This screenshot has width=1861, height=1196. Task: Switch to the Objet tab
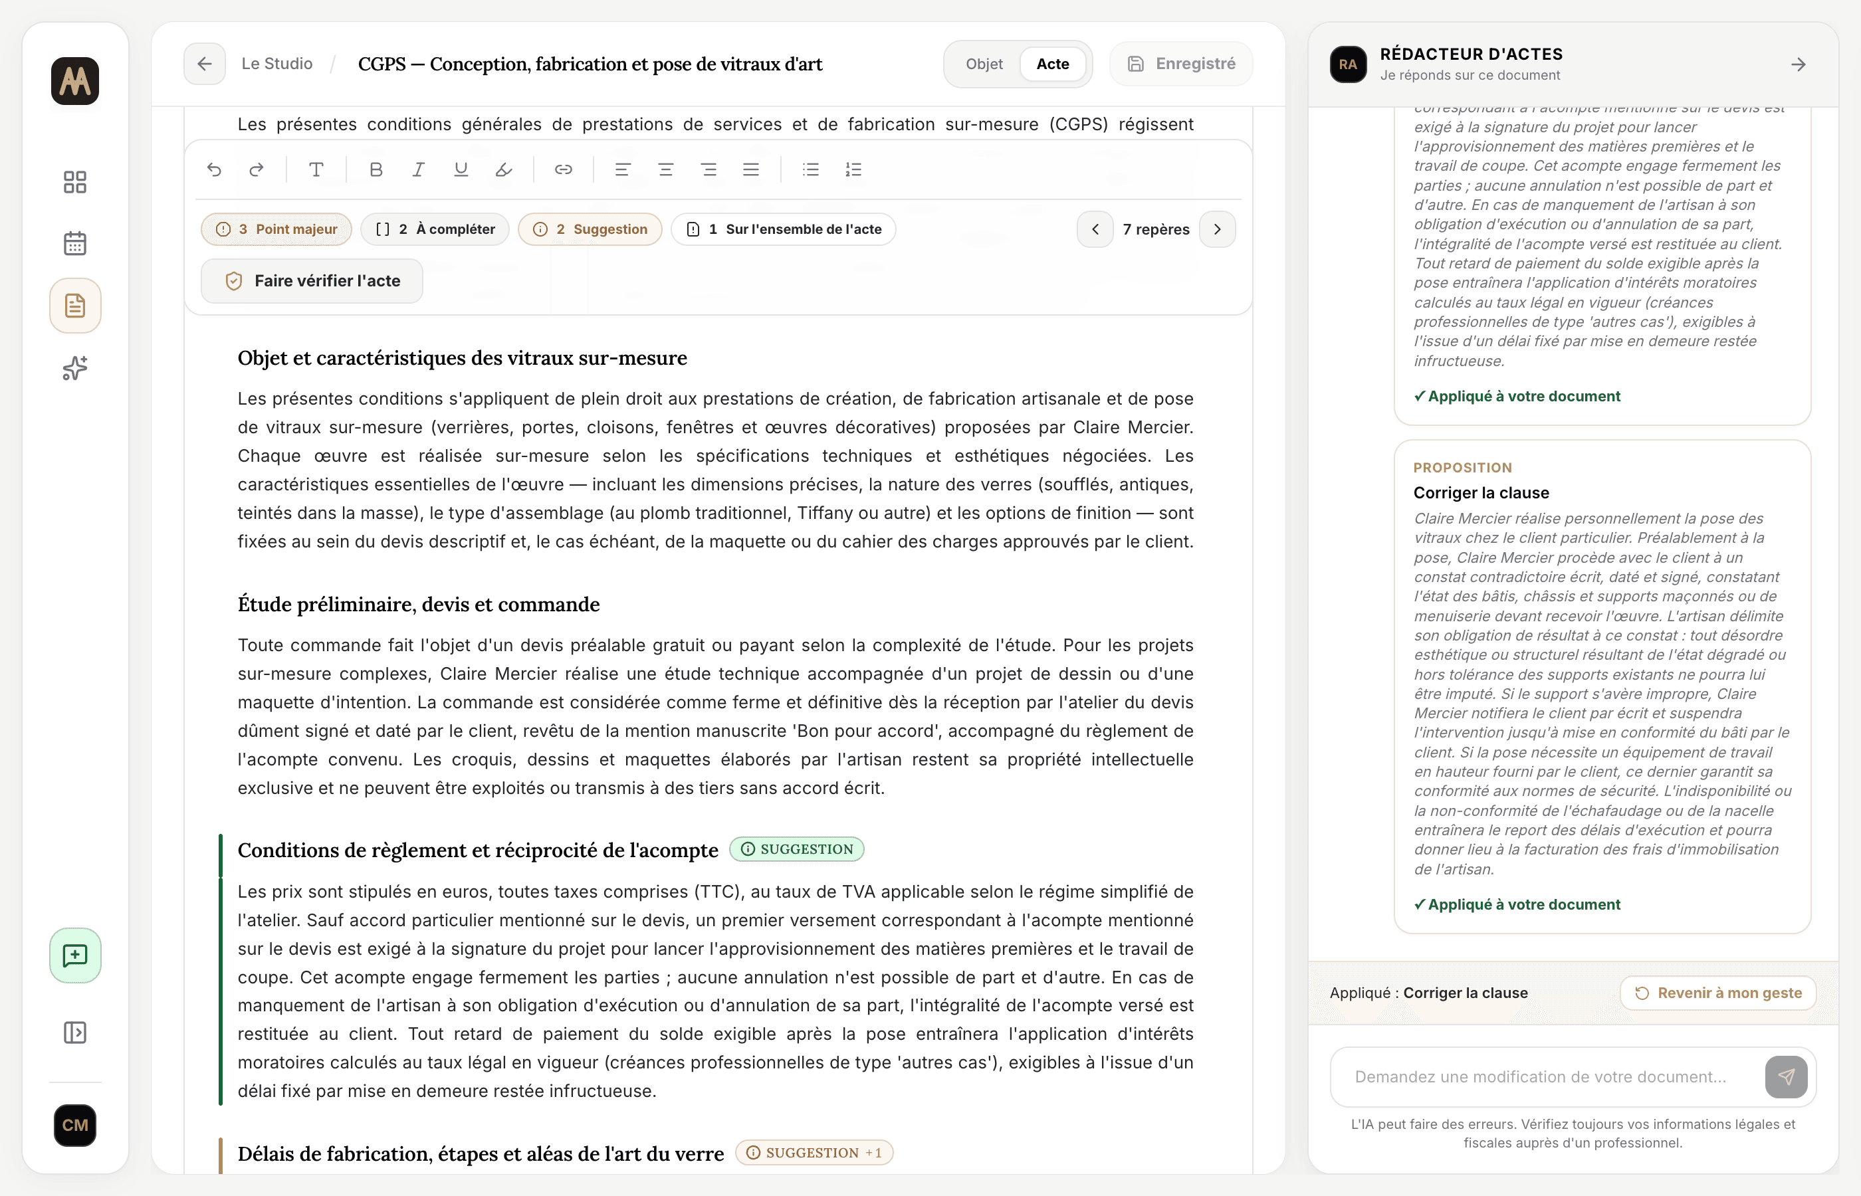[x=984, y=64]
